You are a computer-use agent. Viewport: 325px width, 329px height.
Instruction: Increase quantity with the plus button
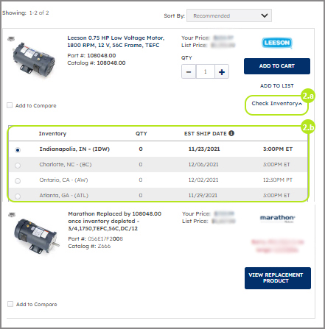[222, 72]
